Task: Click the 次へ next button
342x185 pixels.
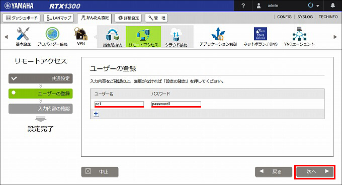Action: coord(315,172)
